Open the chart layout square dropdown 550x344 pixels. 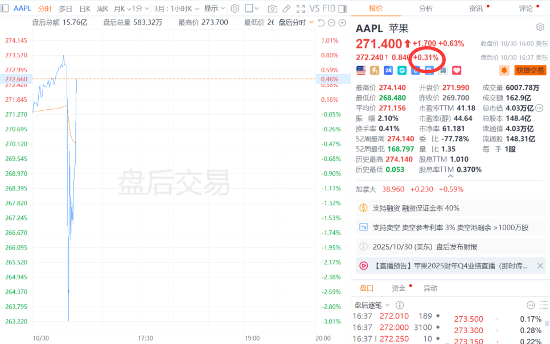[252, 9]
